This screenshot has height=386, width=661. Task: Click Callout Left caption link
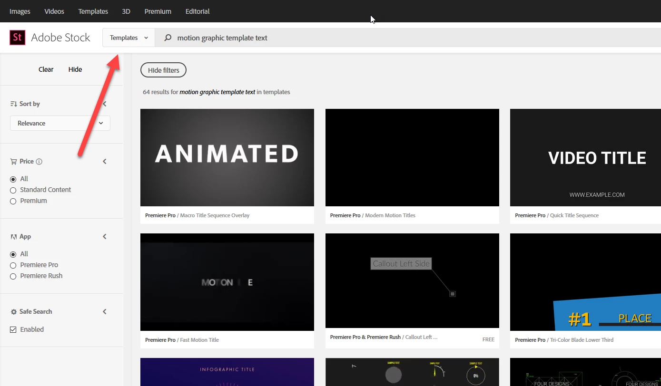click(x=421, y=337)
